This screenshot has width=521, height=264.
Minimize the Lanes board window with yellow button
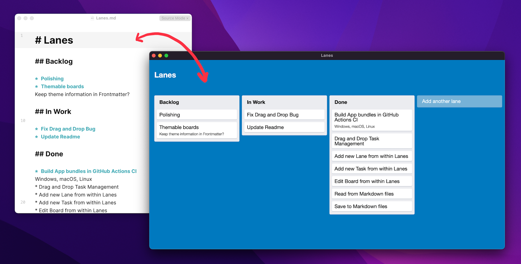point(160,56)
